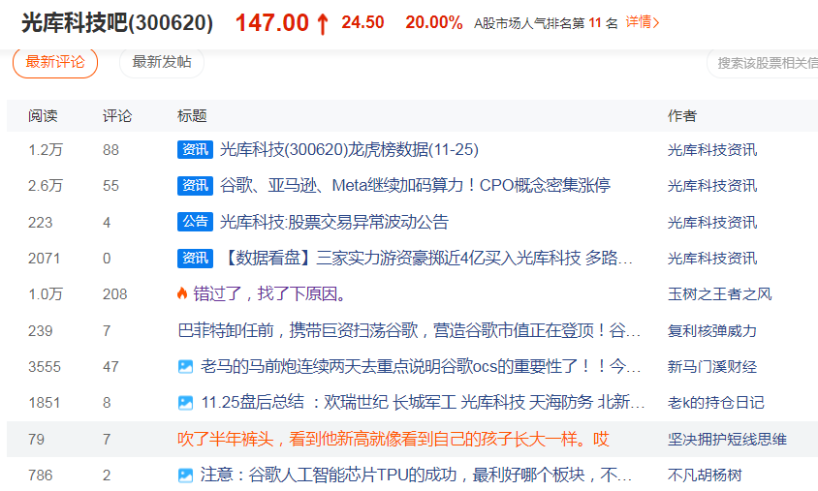Open author 光库科技资讯 on 数据看盘 row
The width and height of the screenshot is (818, 491).
pos(712,259)
